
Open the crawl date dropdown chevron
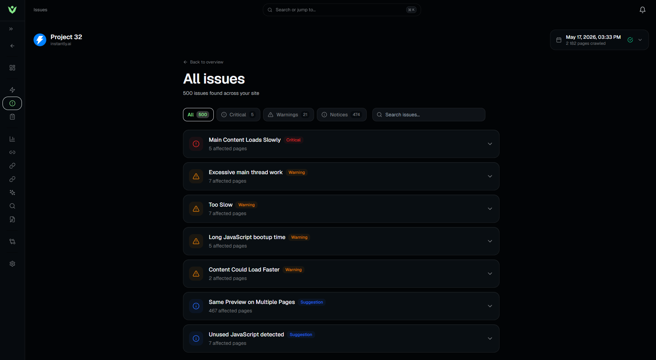(640, 40)
